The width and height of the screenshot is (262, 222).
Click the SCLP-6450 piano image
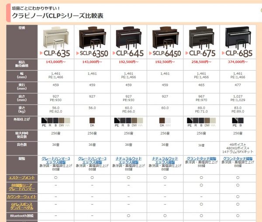coord(165,37)
